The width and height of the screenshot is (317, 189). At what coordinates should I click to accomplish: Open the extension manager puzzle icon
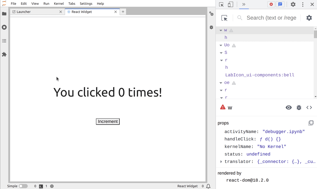[4, 54]
